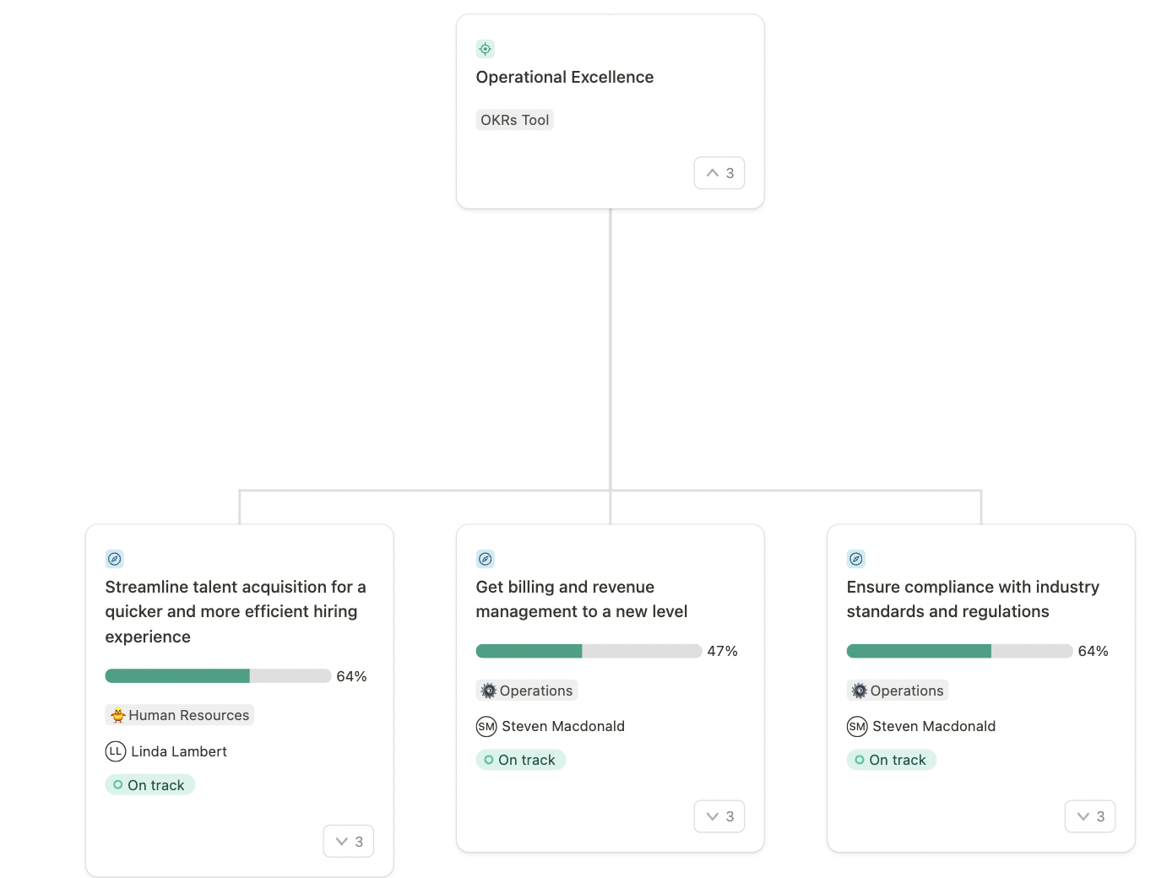Click compass icon above Ensure compliance objective
The width and height of the screenshot is (1167, 878).
pos(855,559)
